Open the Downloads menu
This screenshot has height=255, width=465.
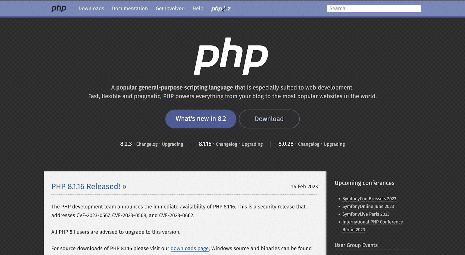point(91,8)
